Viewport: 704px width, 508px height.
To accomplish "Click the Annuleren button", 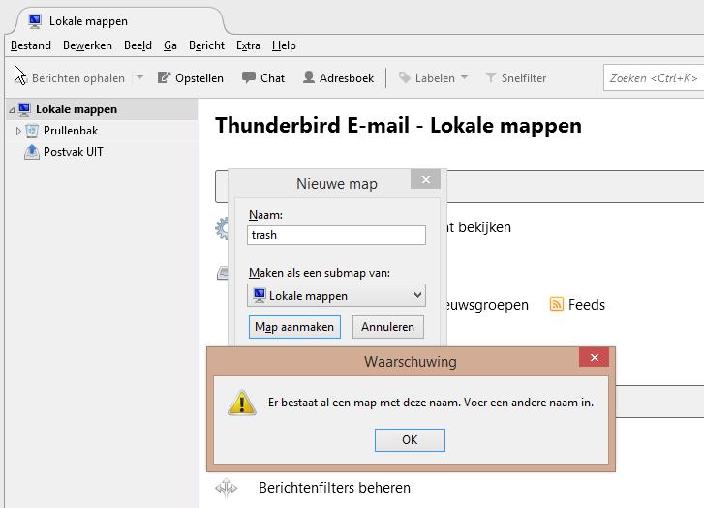I will click(387, 327).
